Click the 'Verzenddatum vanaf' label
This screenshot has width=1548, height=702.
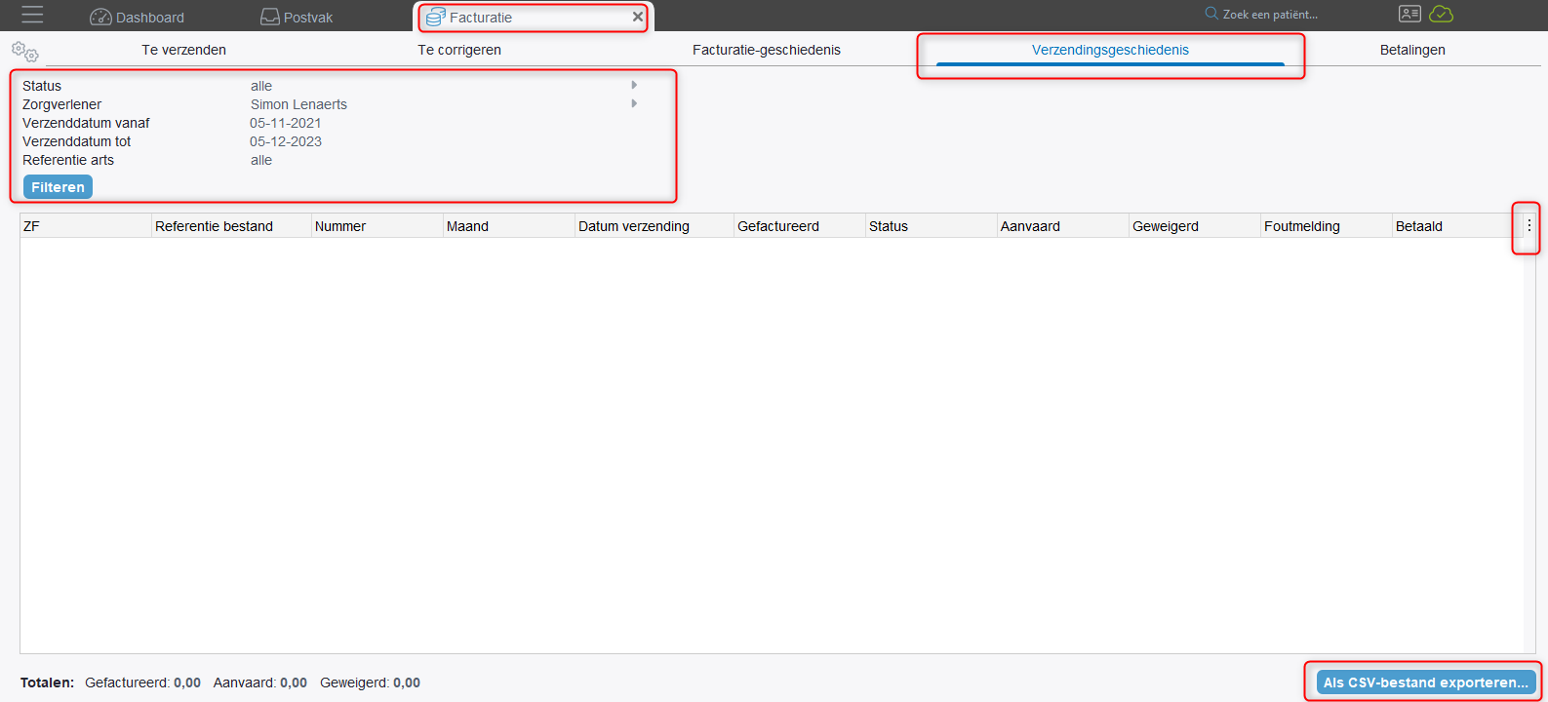pos(86,123)
